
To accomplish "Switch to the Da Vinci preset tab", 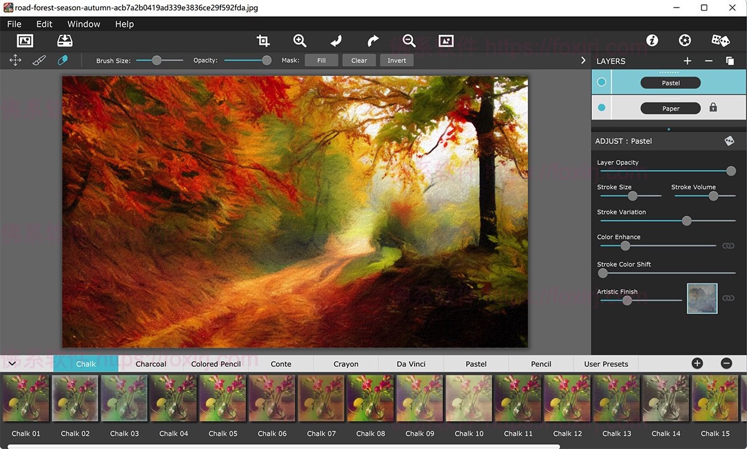I will [410, 363].
